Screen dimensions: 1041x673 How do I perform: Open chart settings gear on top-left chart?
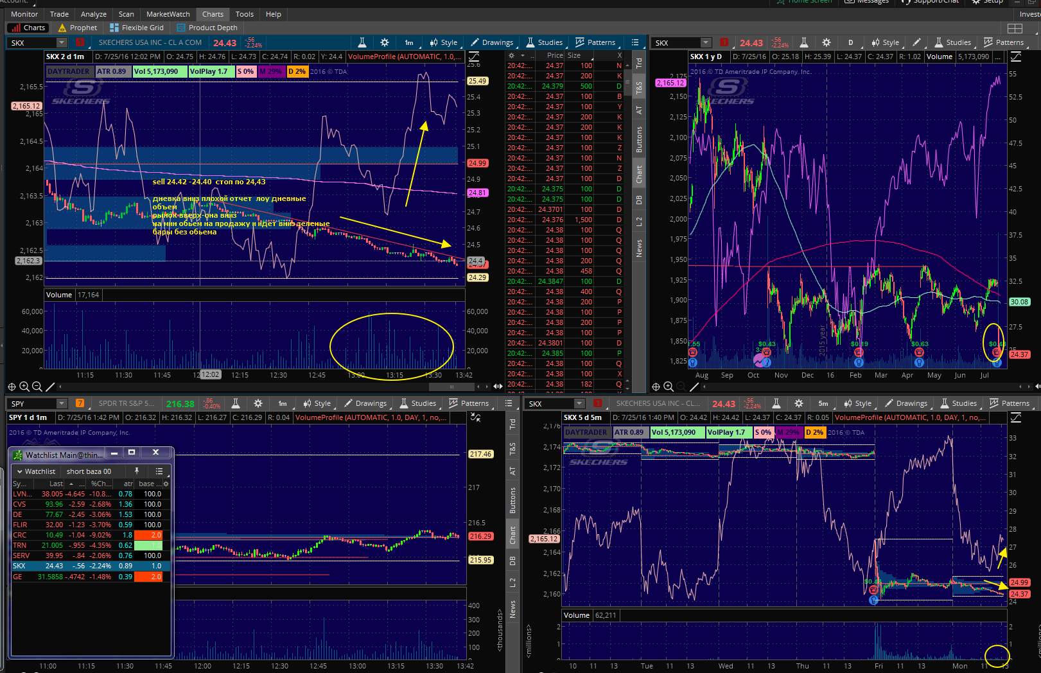click(x=385, y=42)
